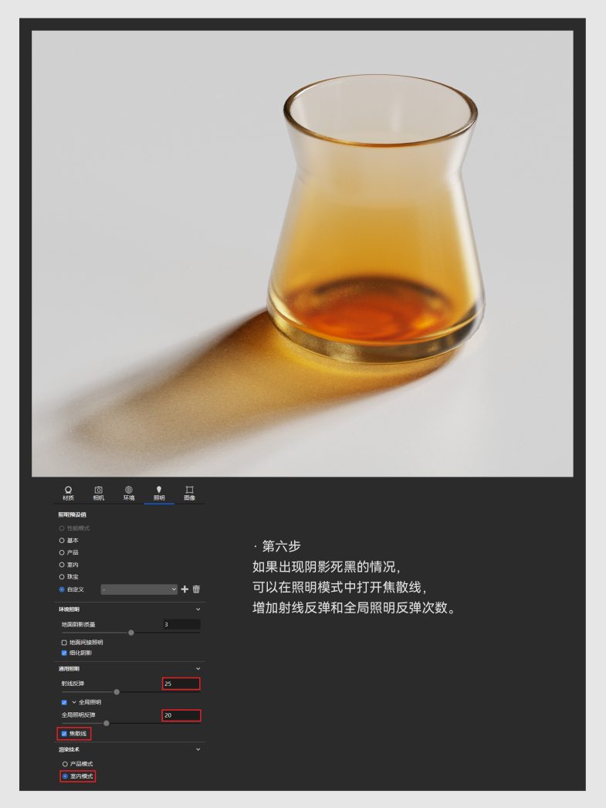Collapse the 环境照明 section chevron
The height and width of the screenshot is (808, 606).
click(198, 609)
